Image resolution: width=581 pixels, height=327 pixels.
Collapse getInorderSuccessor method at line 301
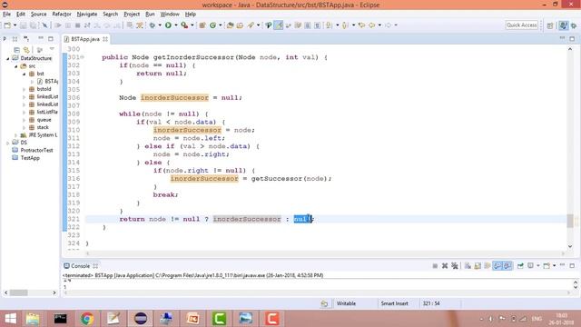(83, 57)
